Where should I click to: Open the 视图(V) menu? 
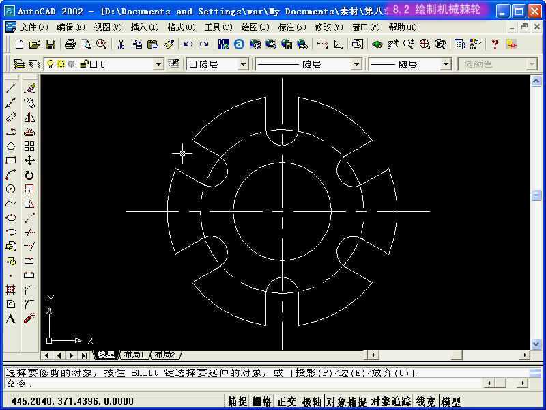[x=108, y=27]
